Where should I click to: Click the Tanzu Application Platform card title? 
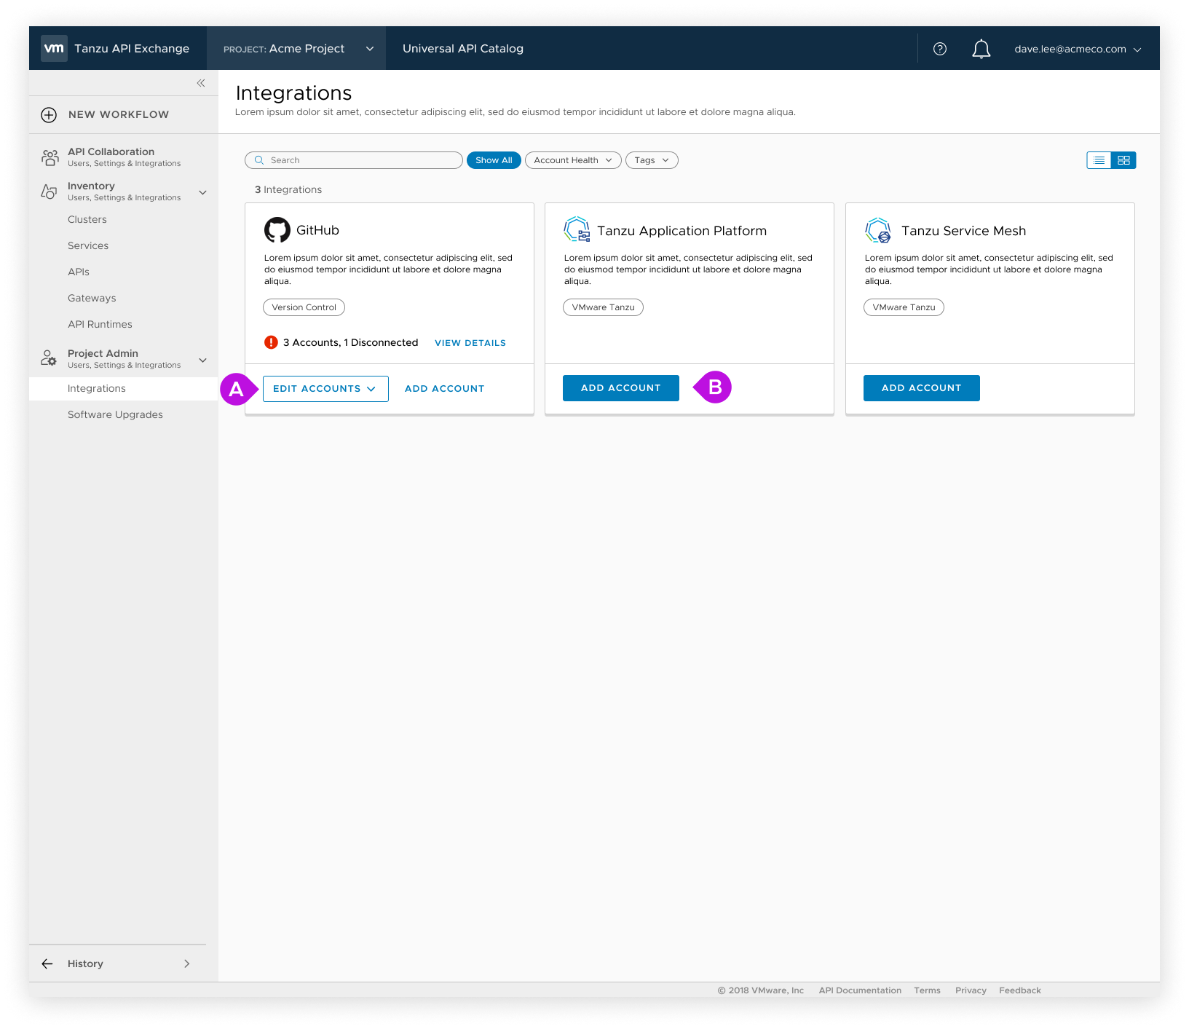click(682, 231)
